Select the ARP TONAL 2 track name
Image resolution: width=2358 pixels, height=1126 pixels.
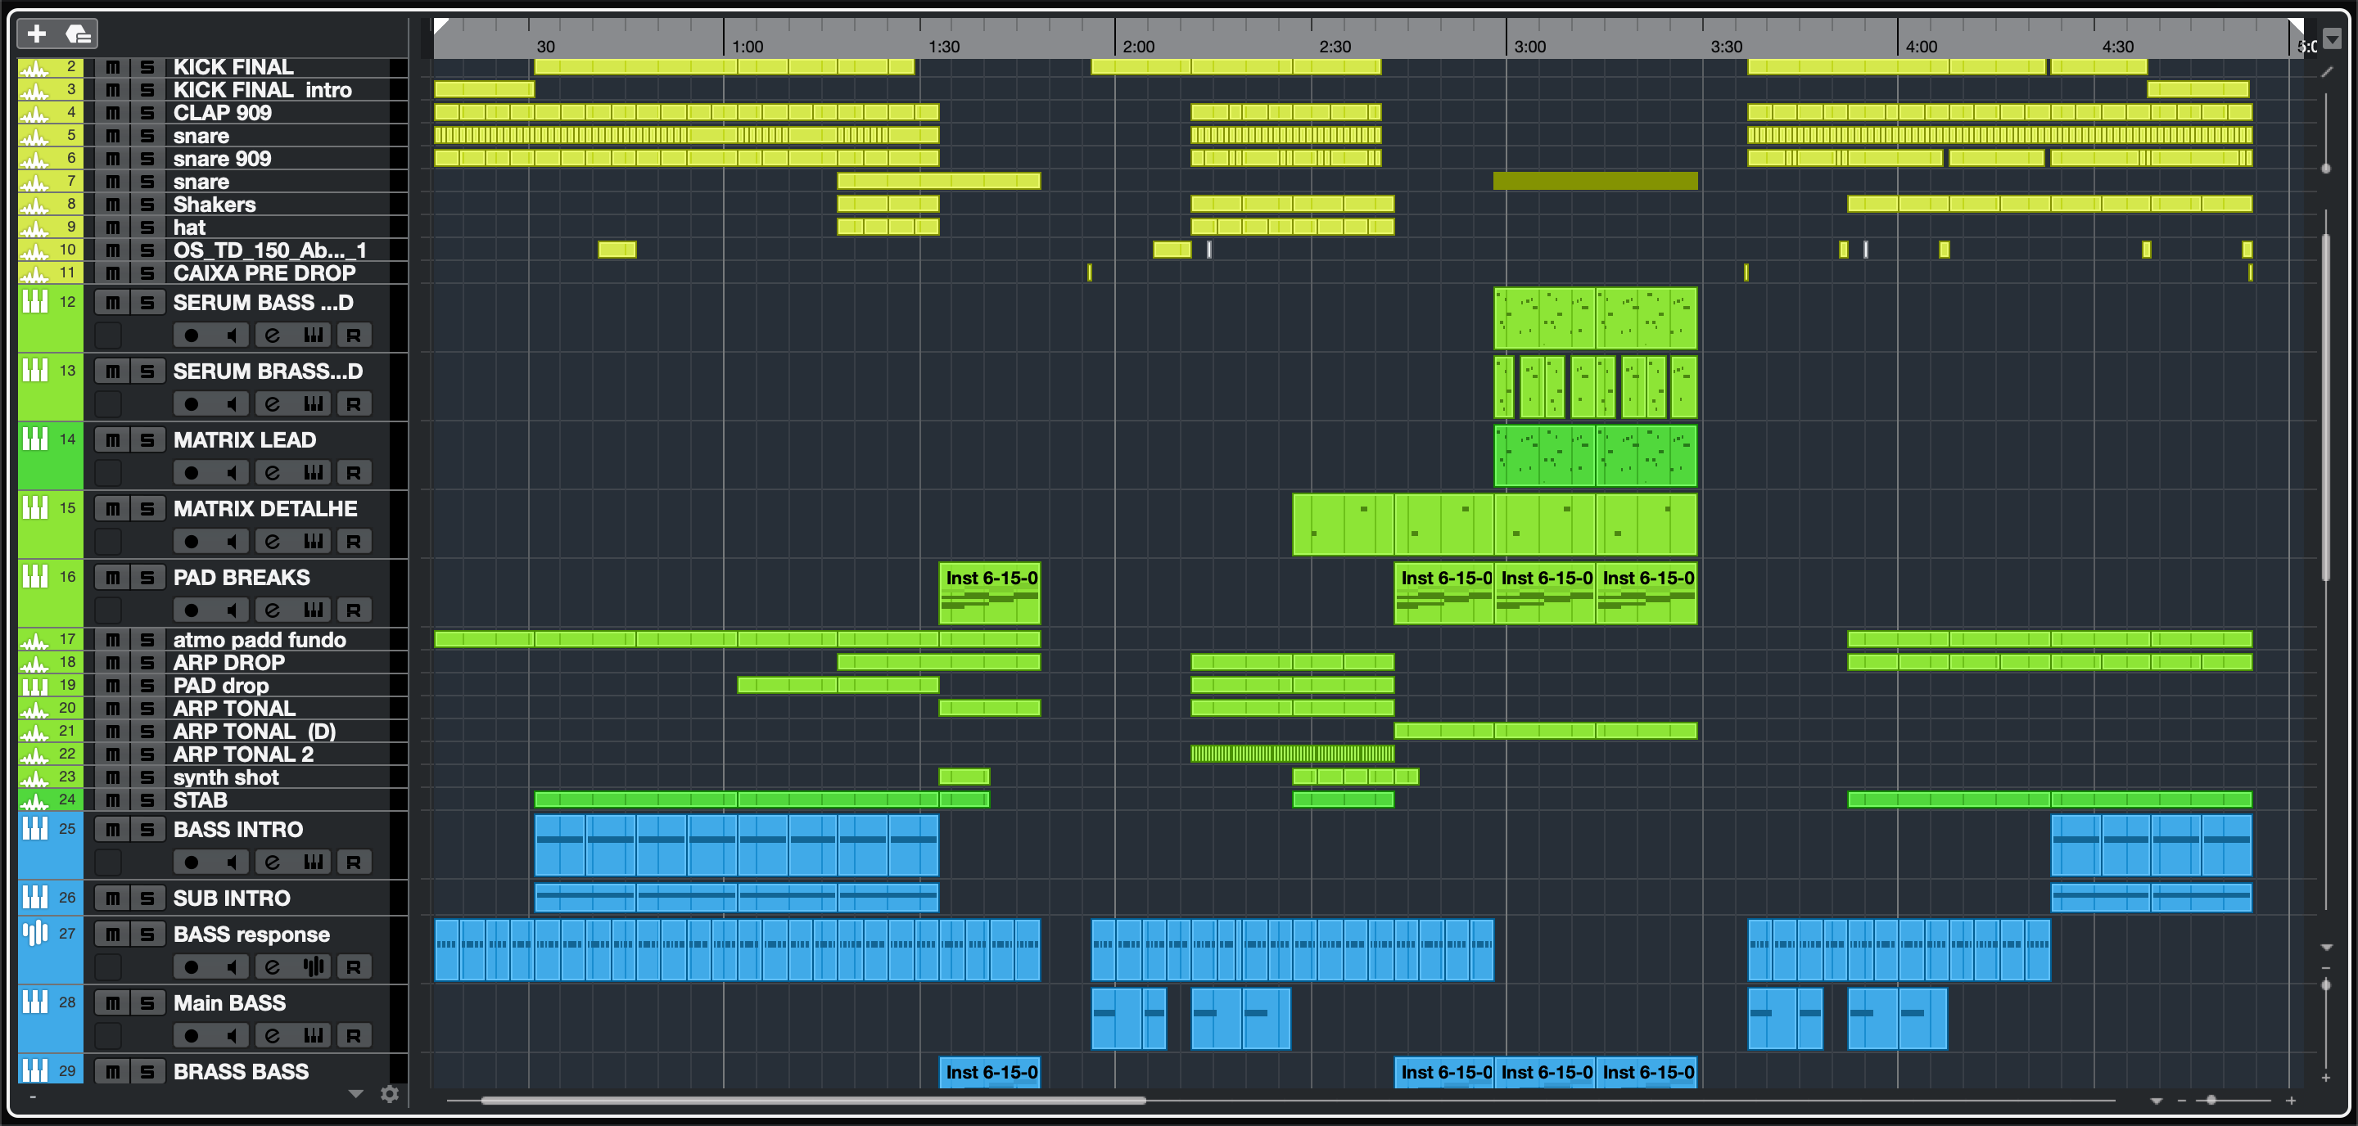(x=243, y=754)
